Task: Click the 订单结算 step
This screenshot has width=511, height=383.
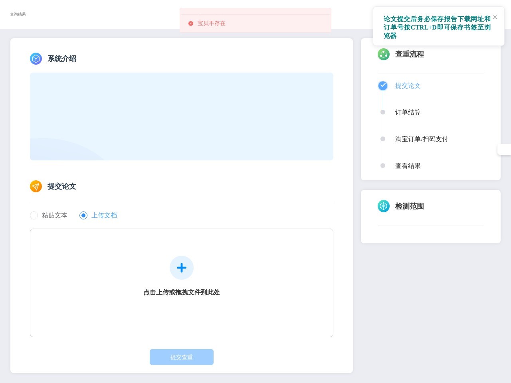Action: 408,113
